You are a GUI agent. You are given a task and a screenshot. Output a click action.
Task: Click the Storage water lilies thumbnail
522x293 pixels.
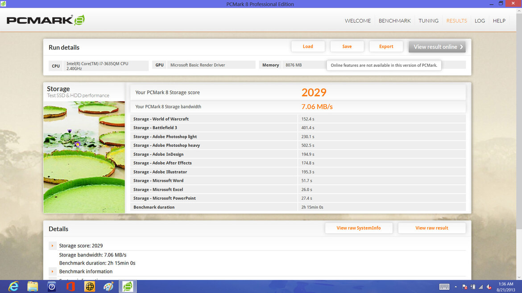(x=84, y=157)
